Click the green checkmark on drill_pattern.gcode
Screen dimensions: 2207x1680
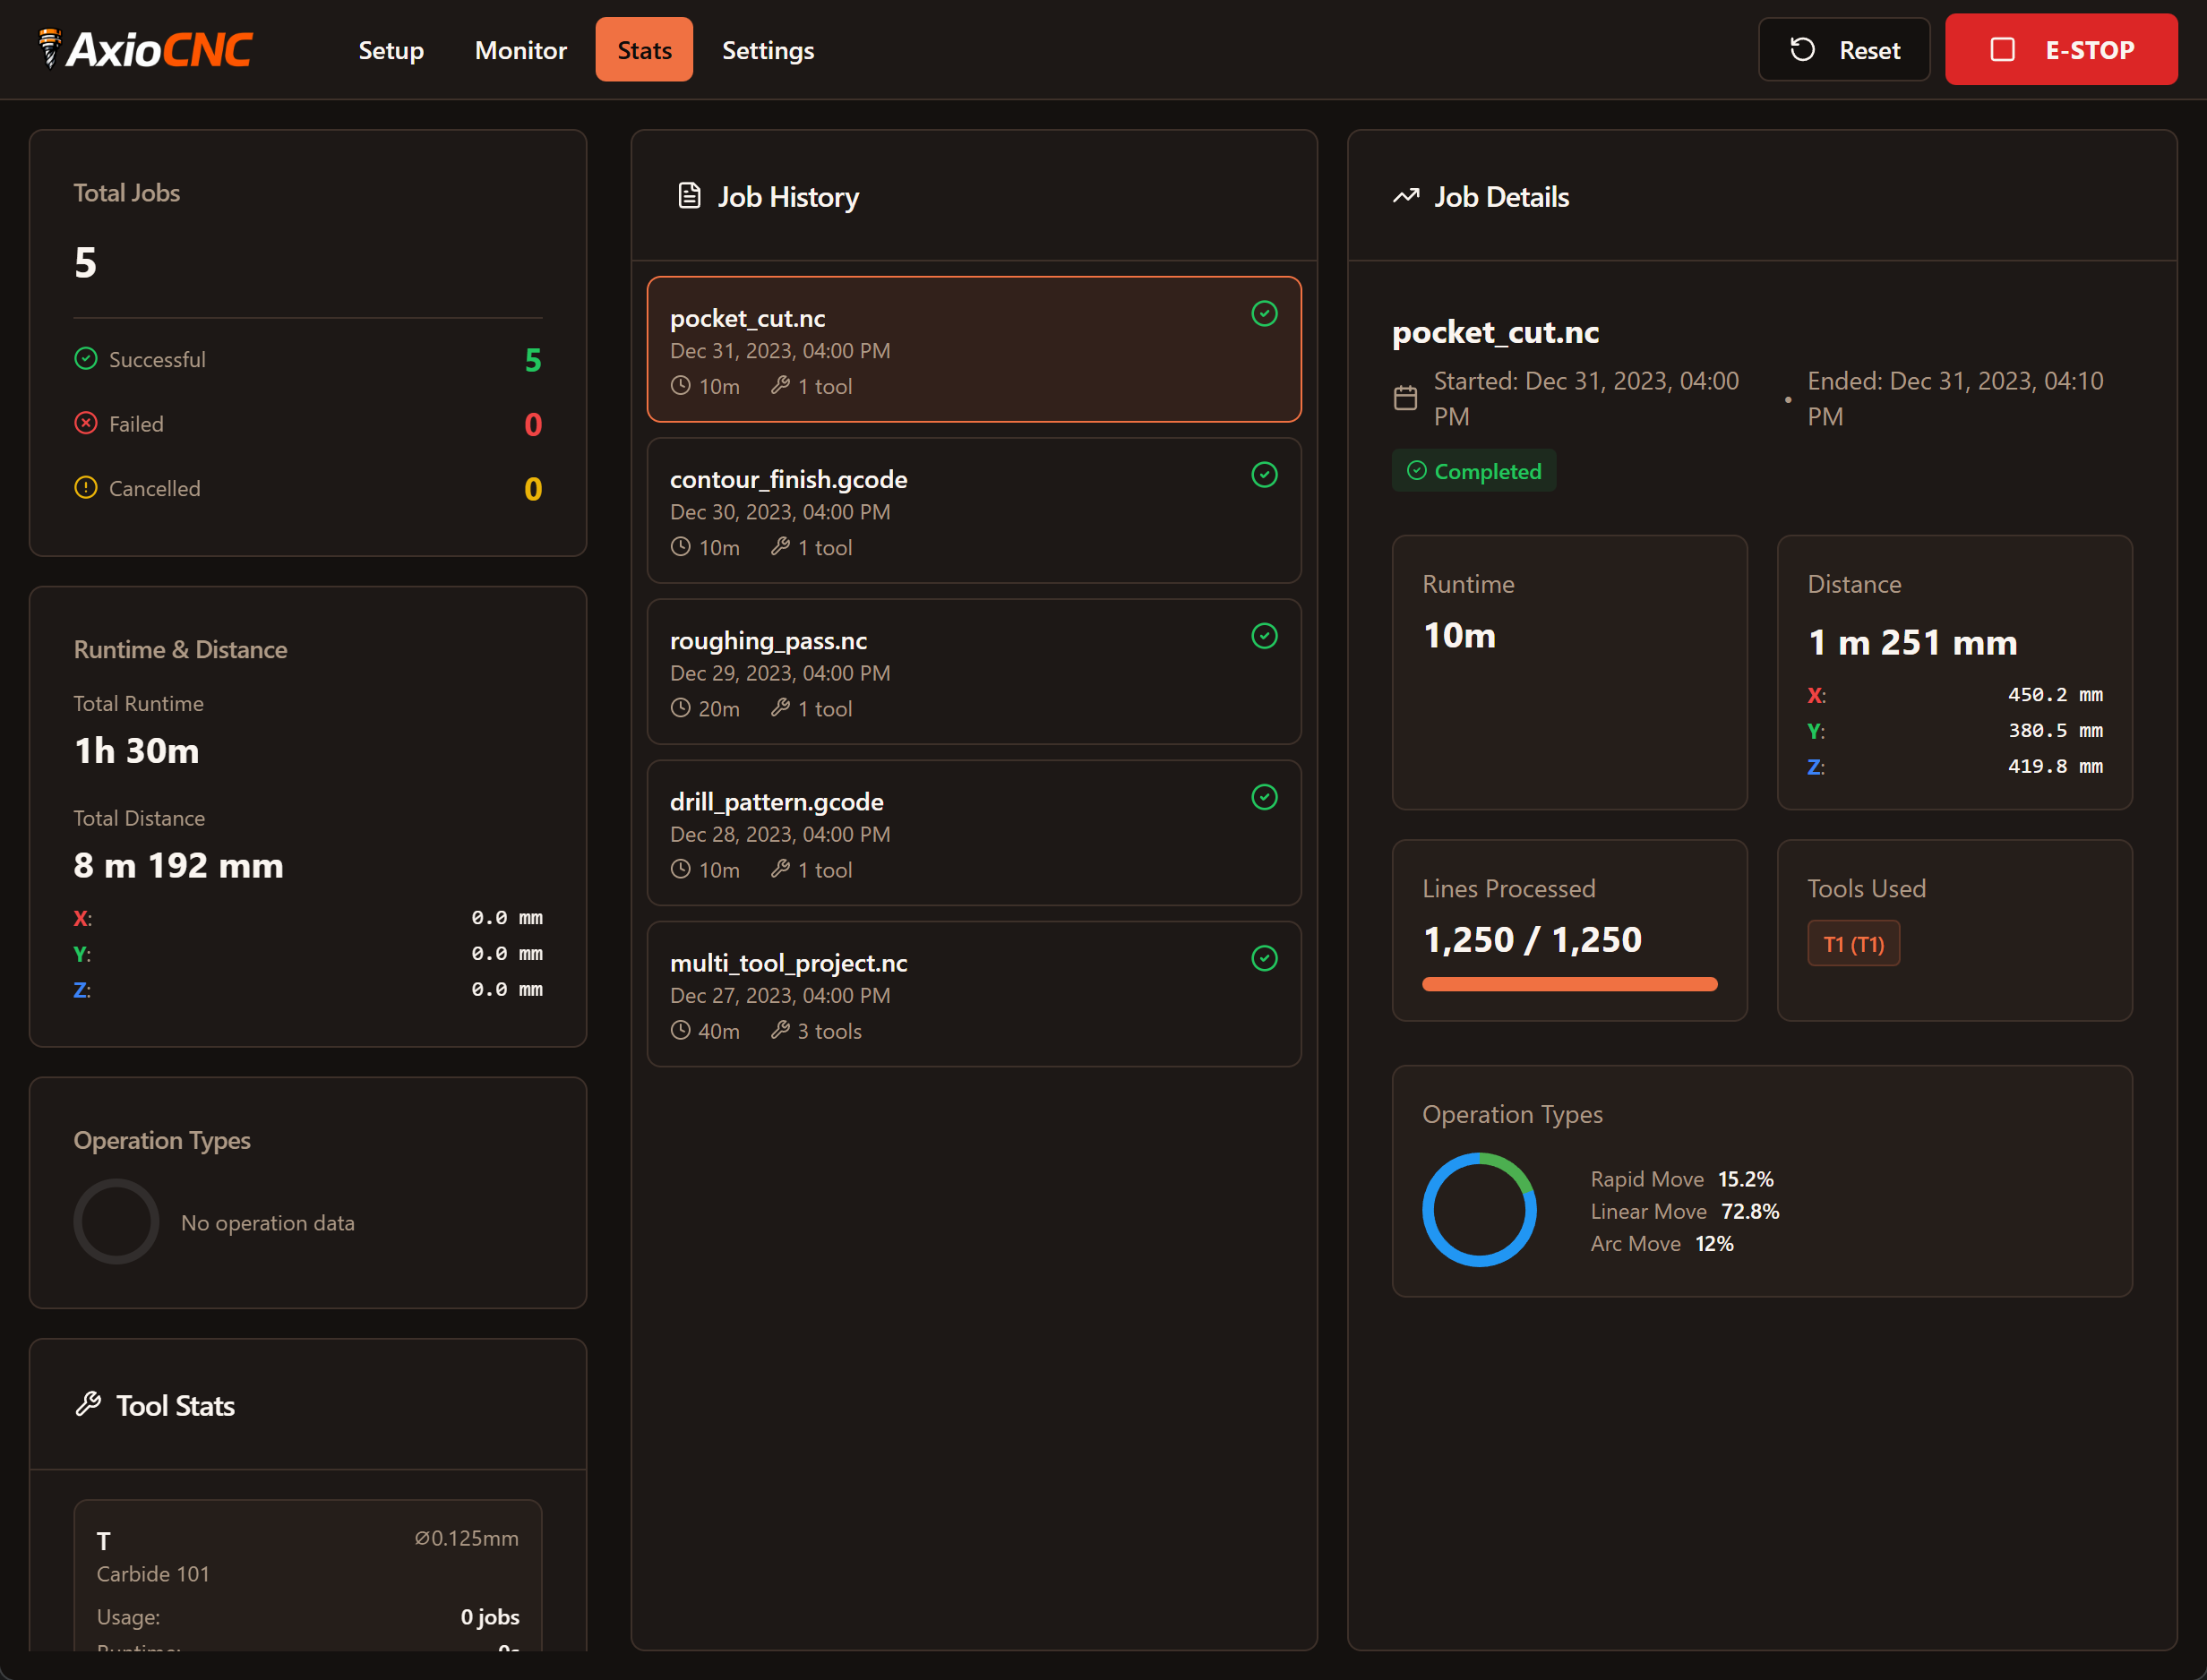coord(1264,797)
